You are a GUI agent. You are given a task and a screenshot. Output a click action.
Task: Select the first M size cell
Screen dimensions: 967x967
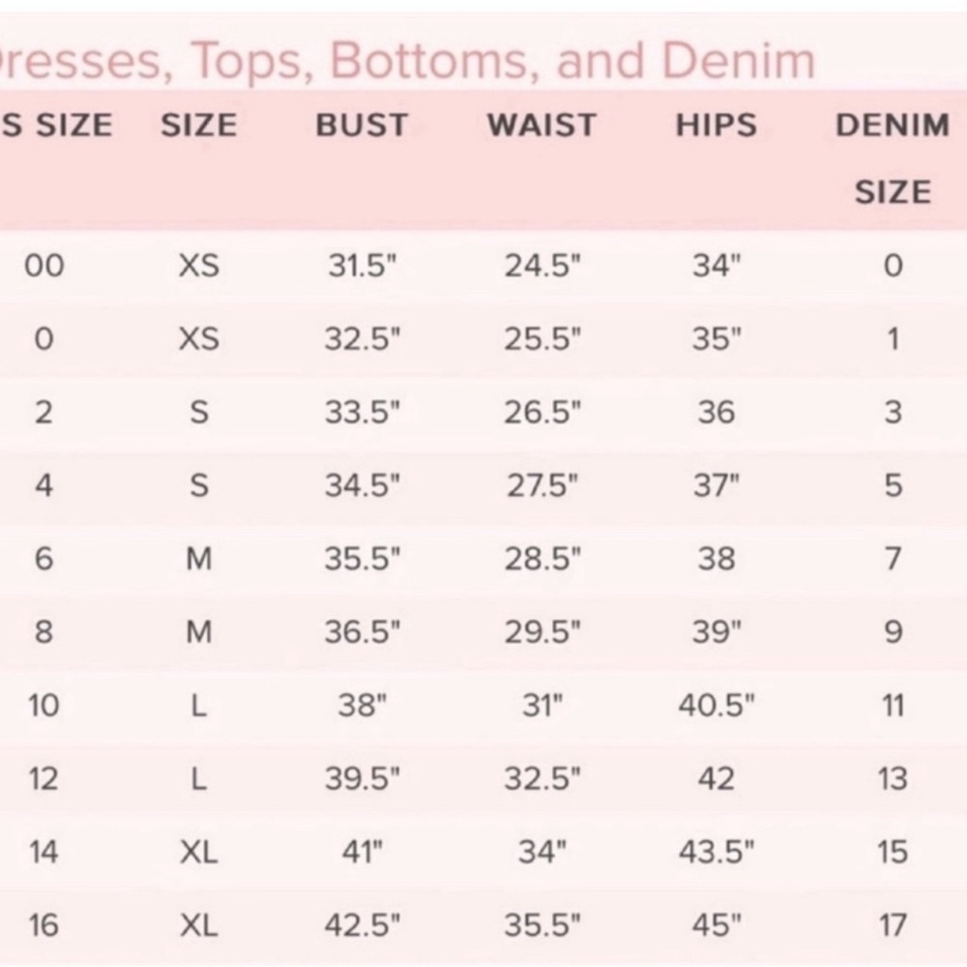(198, 559)
